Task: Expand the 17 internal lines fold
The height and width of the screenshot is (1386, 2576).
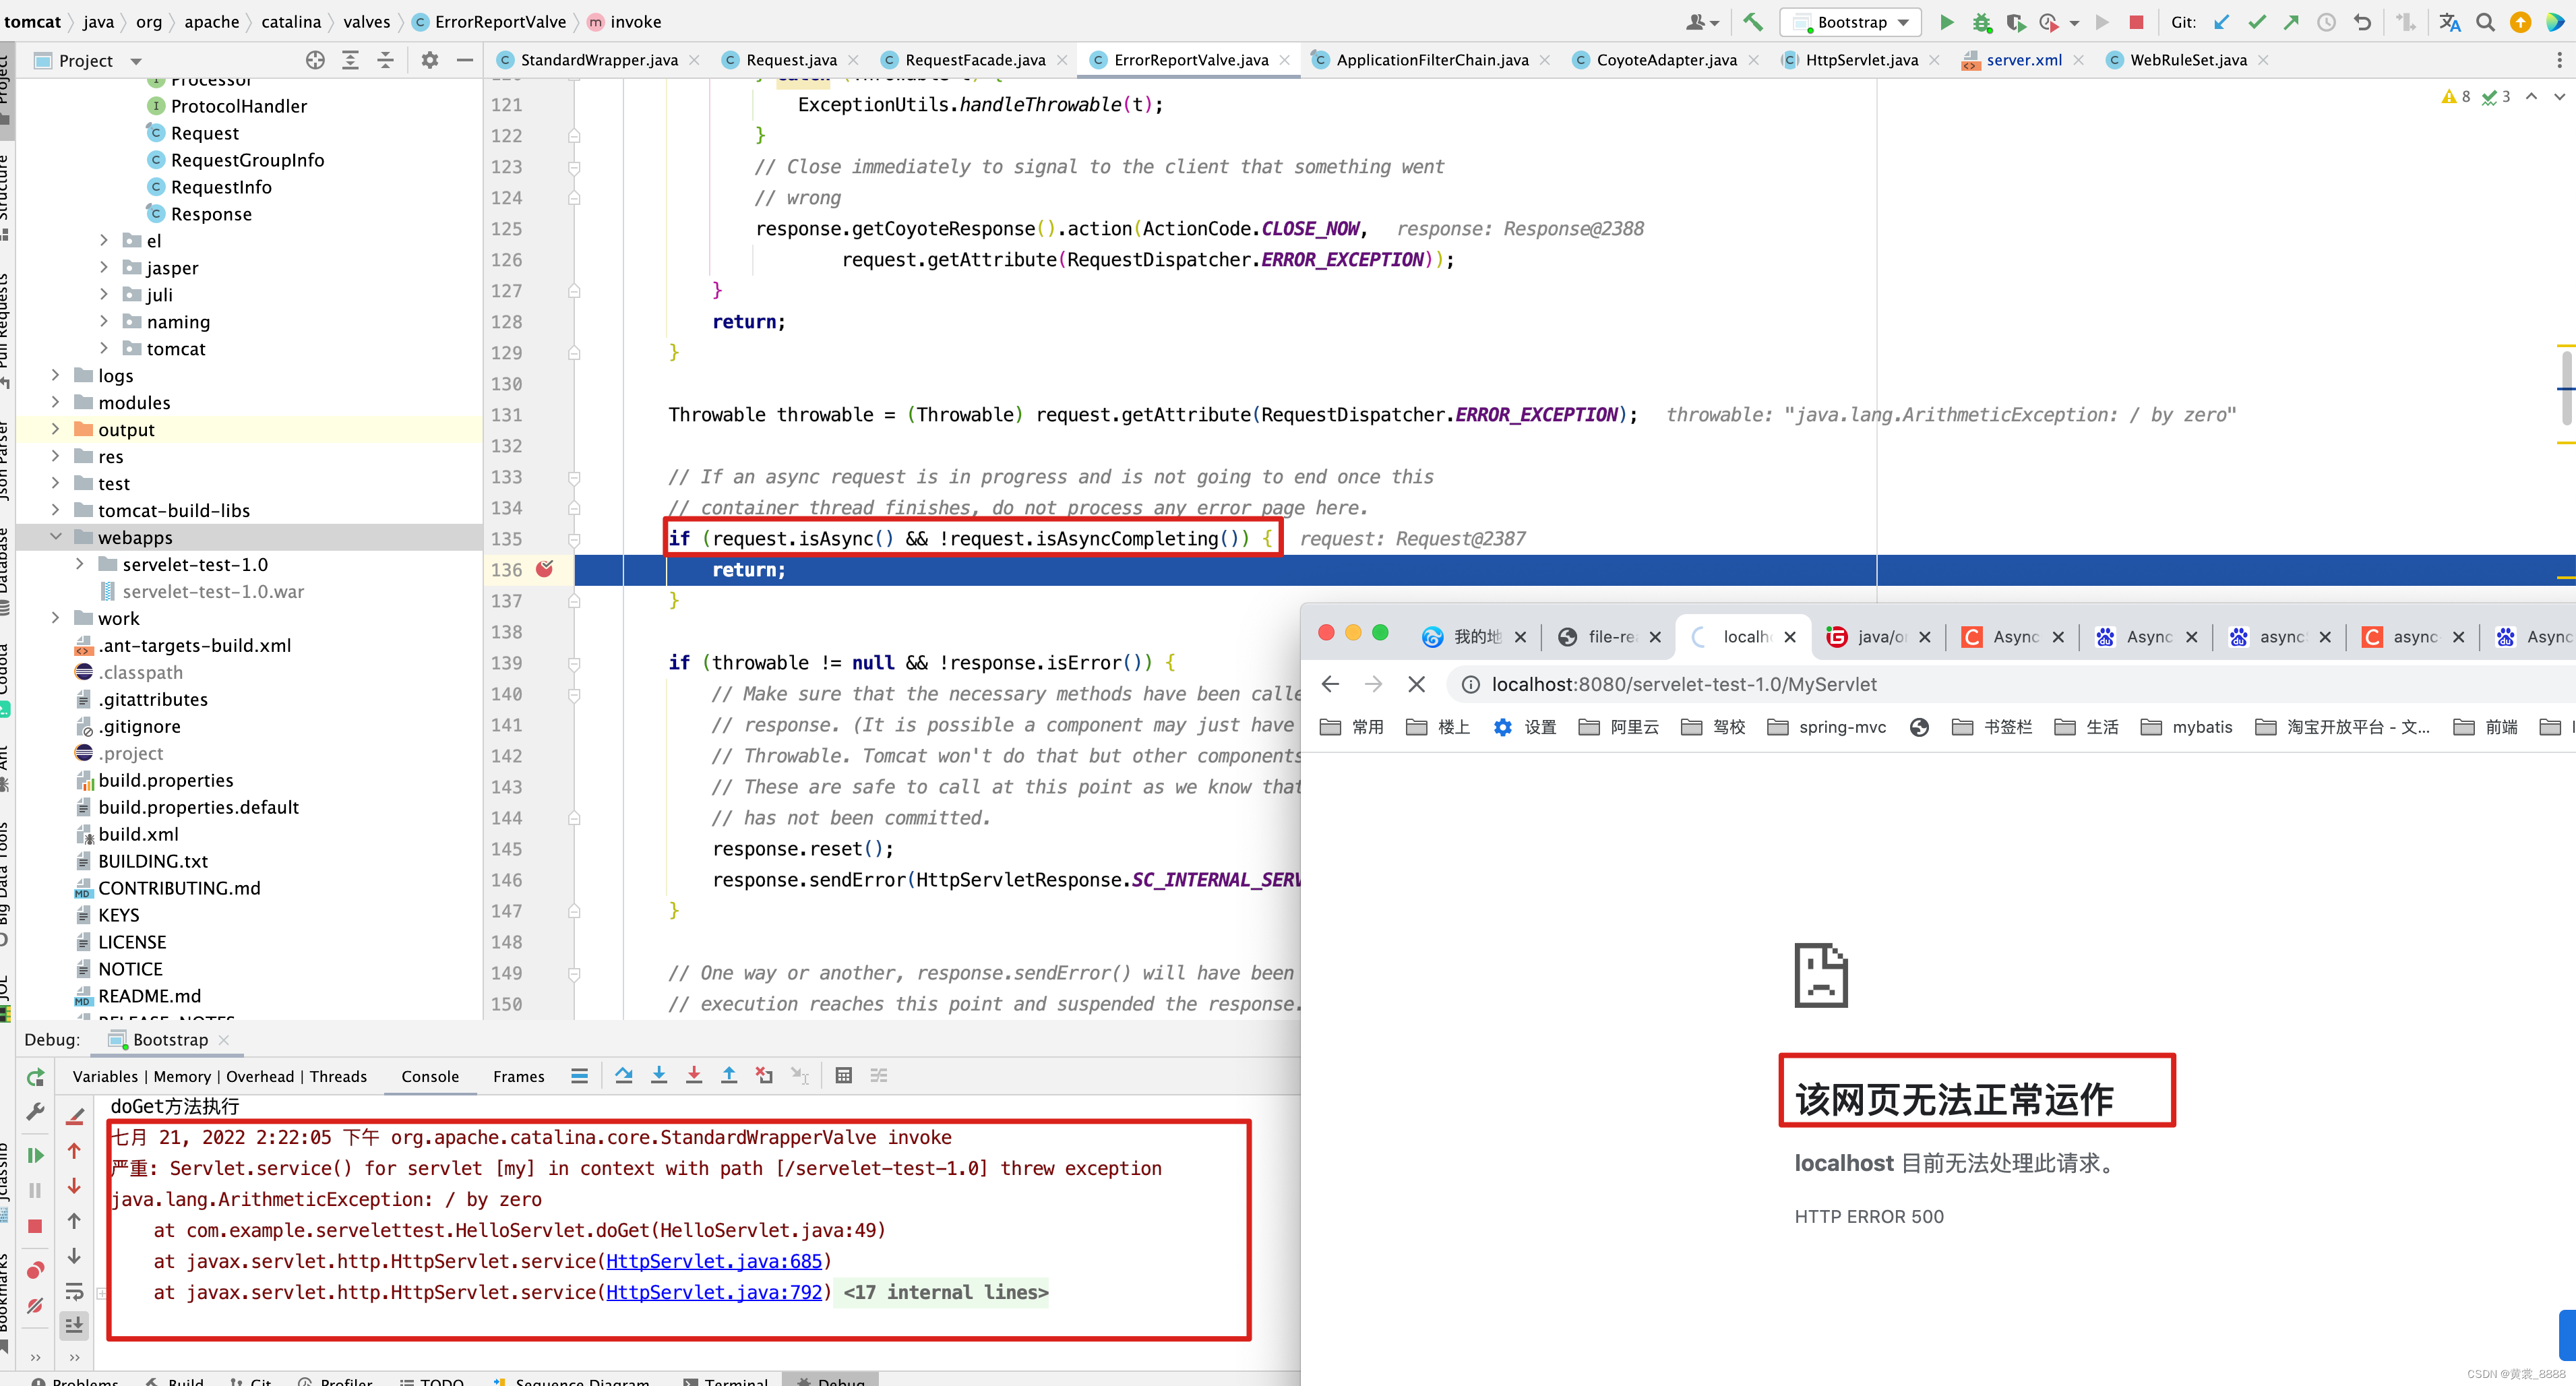Action: [945, 1292]
